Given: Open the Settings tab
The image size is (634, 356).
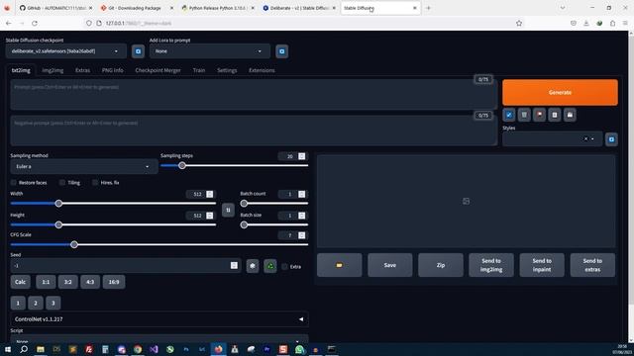Looking at the screenshot, I should click(x=227, y=70).
